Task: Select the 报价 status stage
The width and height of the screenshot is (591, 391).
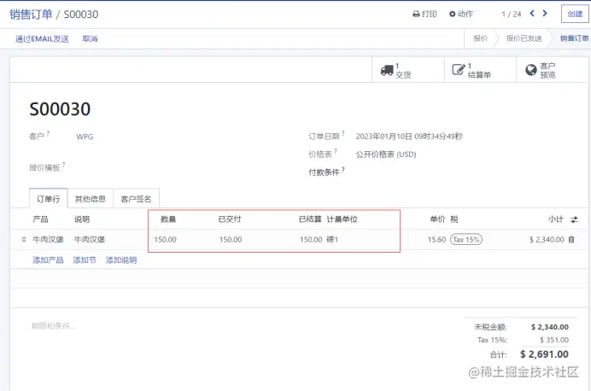Action: [x=481, y=38]
